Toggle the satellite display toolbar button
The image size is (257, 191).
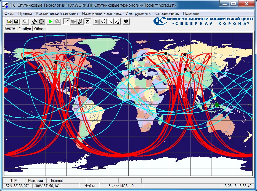click(x=66, y=21)
